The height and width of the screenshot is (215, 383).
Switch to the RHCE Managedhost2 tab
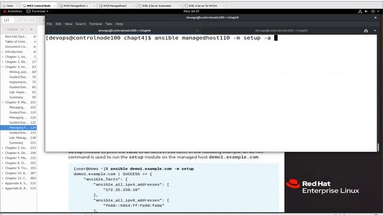115,5
